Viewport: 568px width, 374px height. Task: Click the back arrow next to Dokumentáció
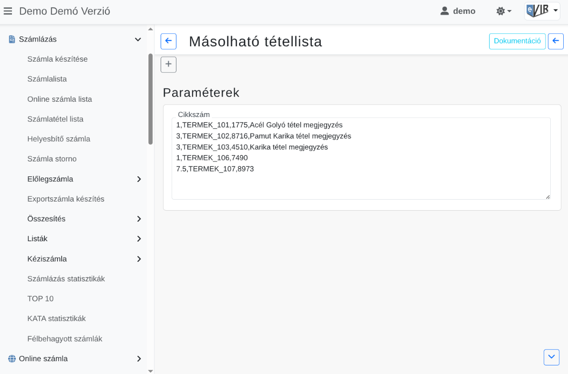pyautogui.click(x=556, y=41)
